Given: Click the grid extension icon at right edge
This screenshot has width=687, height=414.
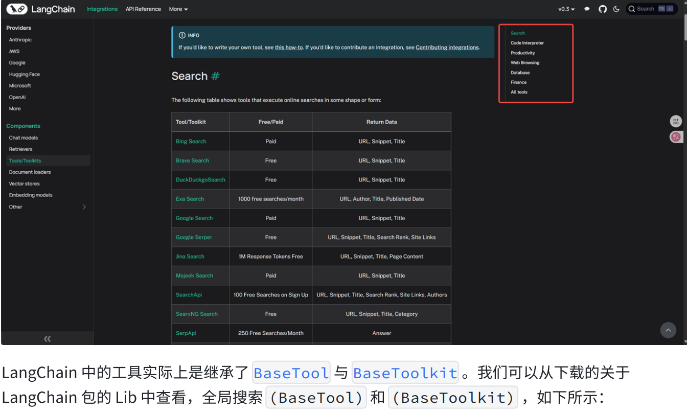Looking at the screenshot, I should [x=676, y=121].
